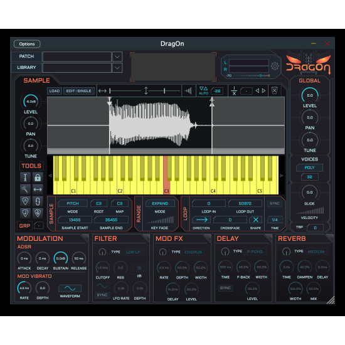
Task: Open meter settings gear icon
Action: 275,66
